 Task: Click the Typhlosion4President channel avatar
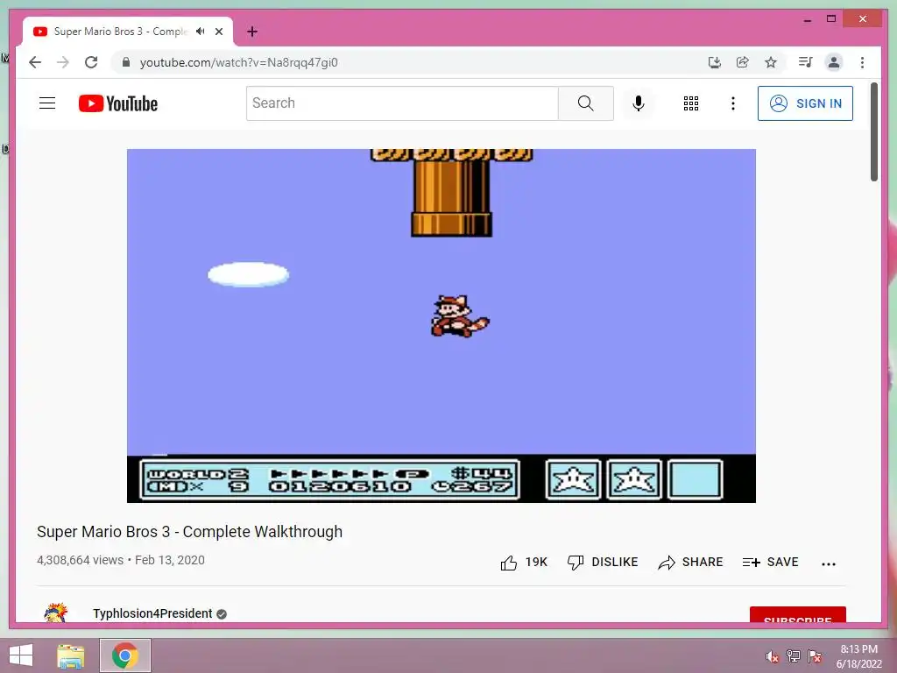[x=56, y=613]
